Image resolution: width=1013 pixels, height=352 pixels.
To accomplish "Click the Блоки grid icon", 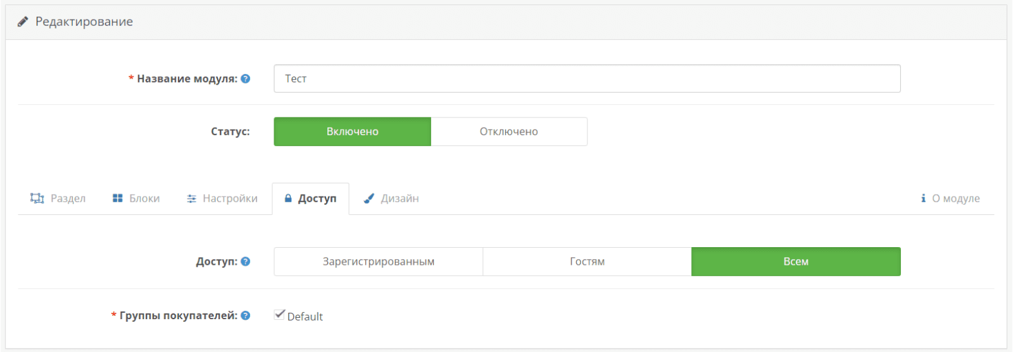I will tap(118, 198).
